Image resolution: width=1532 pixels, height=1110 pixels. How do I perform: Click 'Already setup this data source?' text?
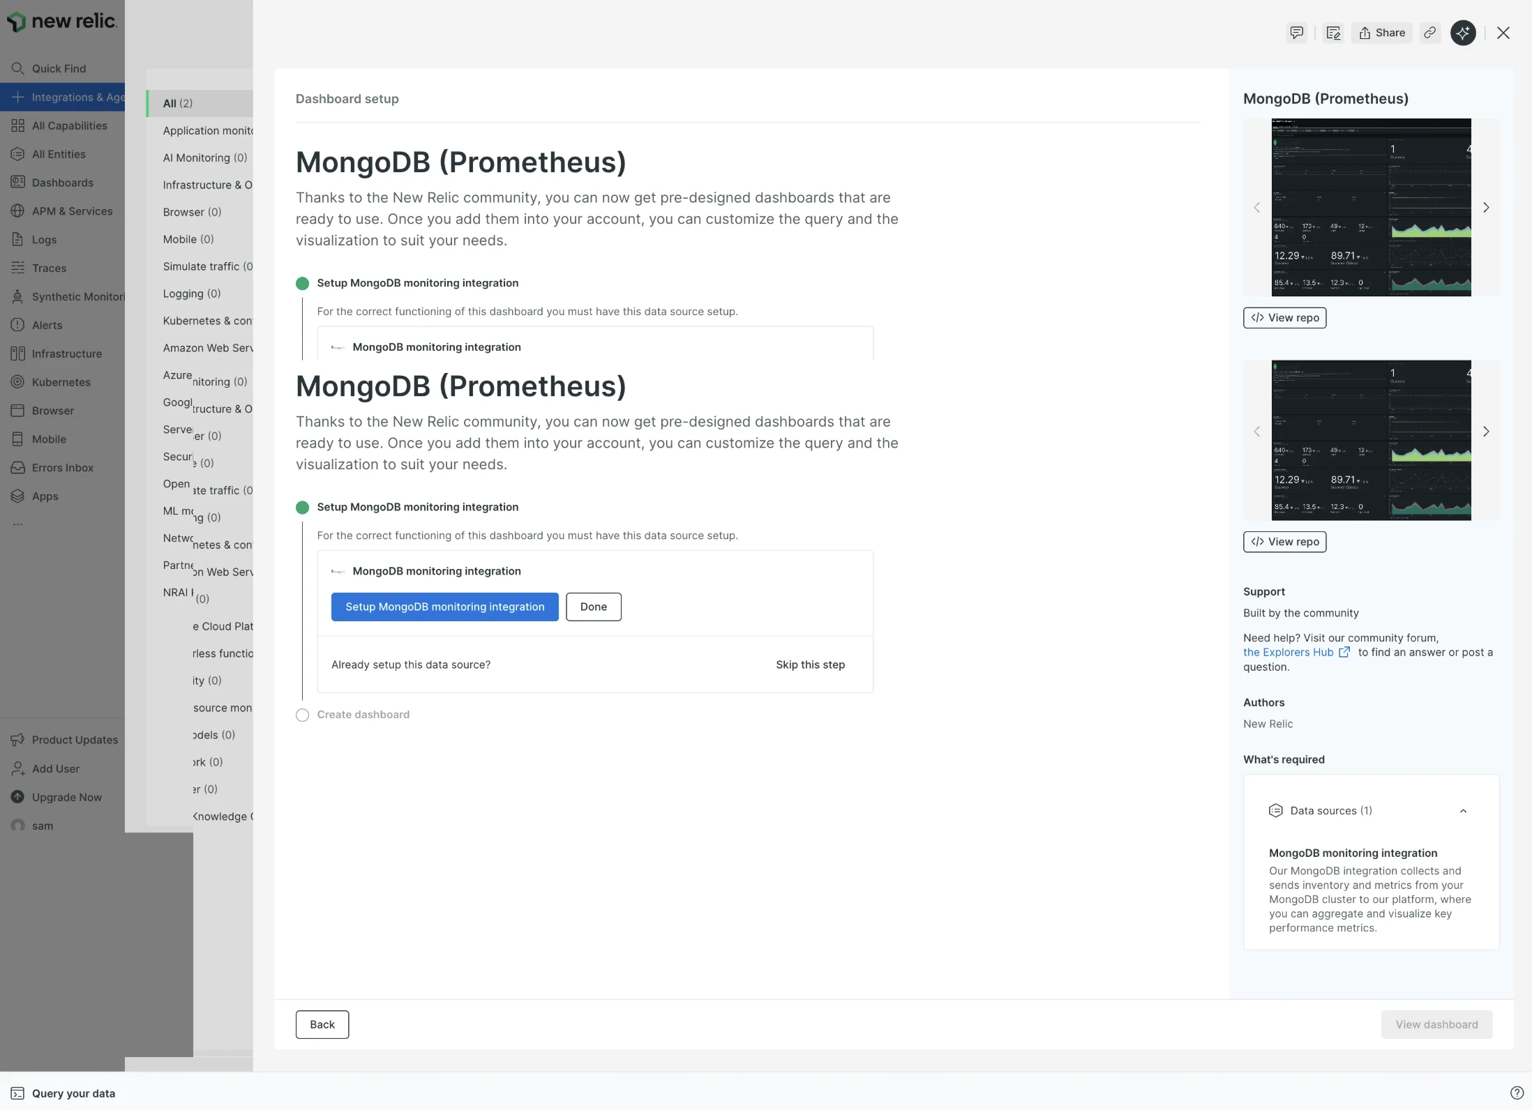coord(411,665)
